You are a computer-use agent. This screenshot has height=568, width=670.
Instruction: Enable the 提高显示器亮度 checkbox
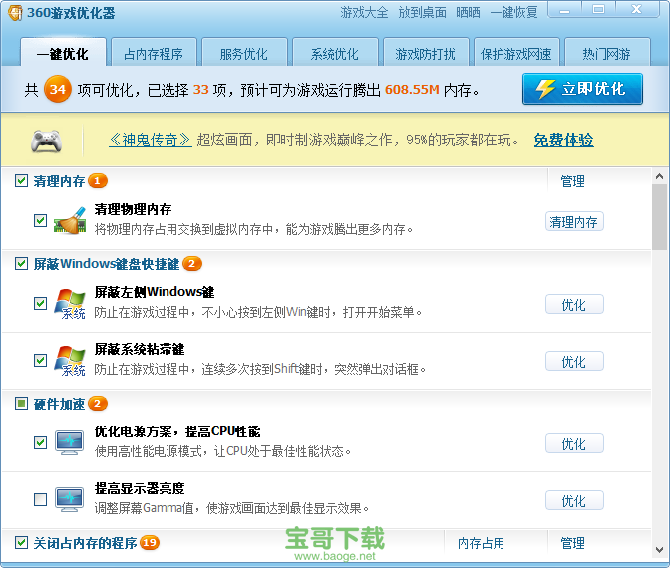(40, 499)
